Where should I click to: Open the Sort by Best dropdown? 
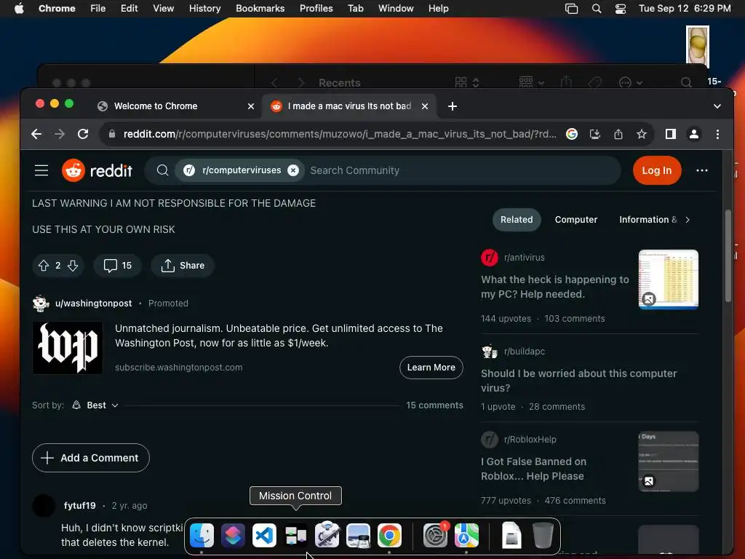pyautogui.click(x=95, y=405)
